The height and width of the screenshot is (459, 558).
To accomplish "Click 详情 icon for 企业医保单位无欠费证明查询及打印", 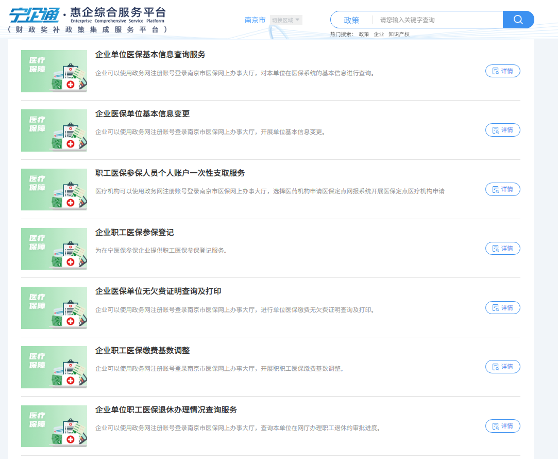I will (495, 308).
